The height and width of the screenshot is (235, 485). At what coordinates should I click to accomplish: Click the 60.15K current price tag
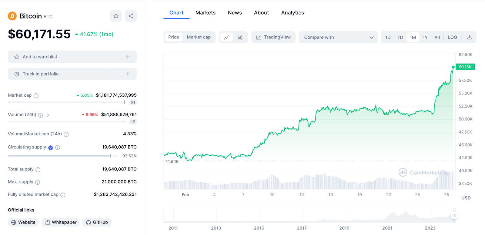point(465,67)
